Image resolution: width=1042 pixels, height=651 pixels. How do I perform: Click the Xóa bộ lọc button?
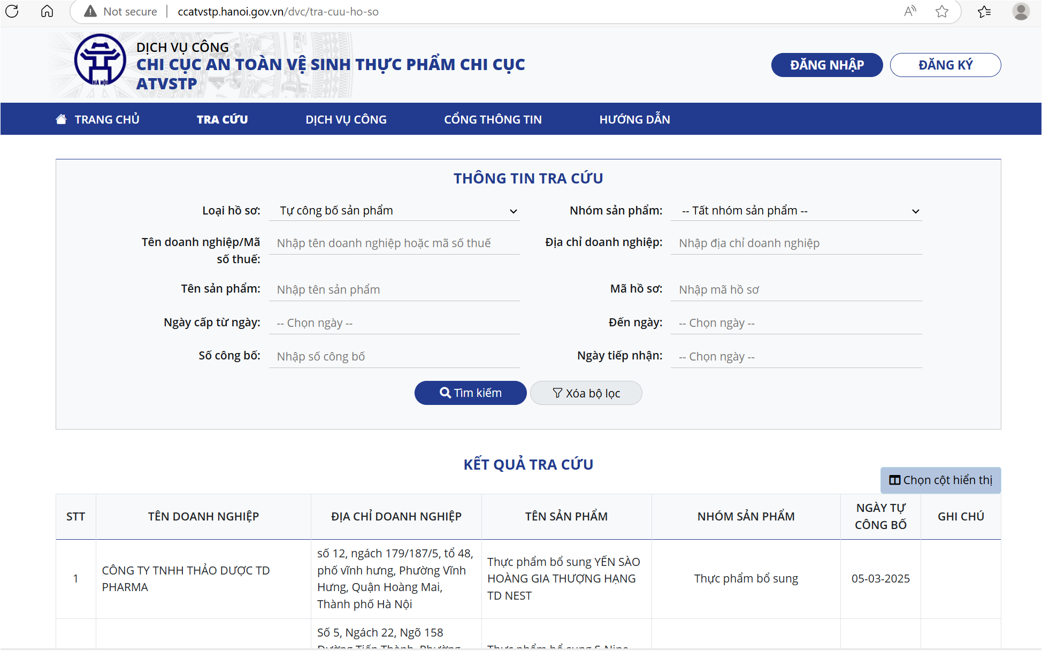pos(586,393)
